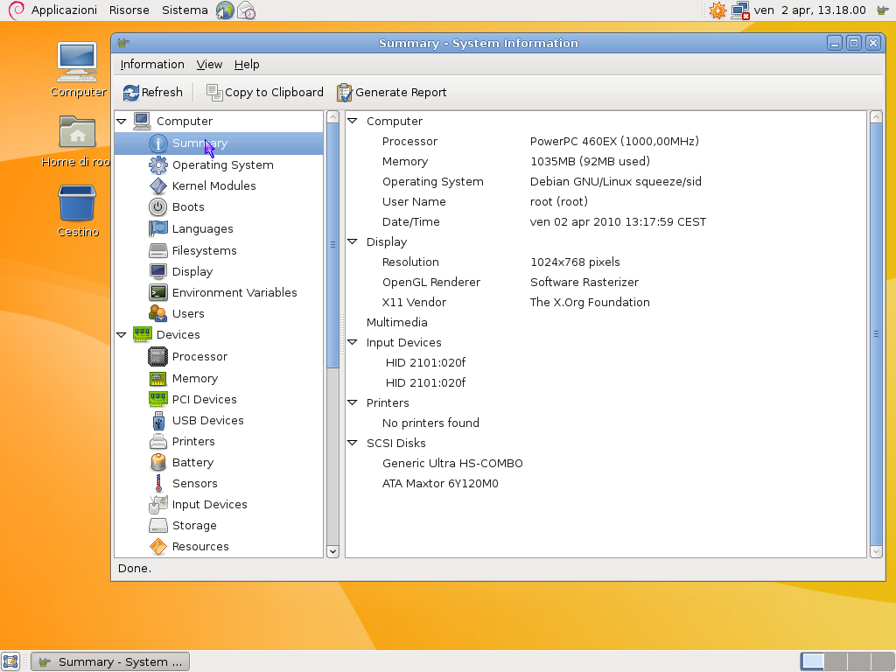Open the USB Devices icon
896x672 pixels.
(158, 421)
